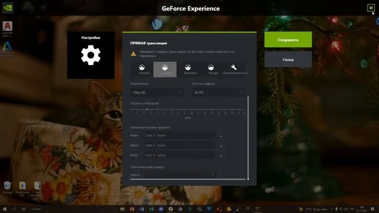Click the settings panel vertical scrollbar
The height and width of the screenshot is (213, 379).
[248, 138]
